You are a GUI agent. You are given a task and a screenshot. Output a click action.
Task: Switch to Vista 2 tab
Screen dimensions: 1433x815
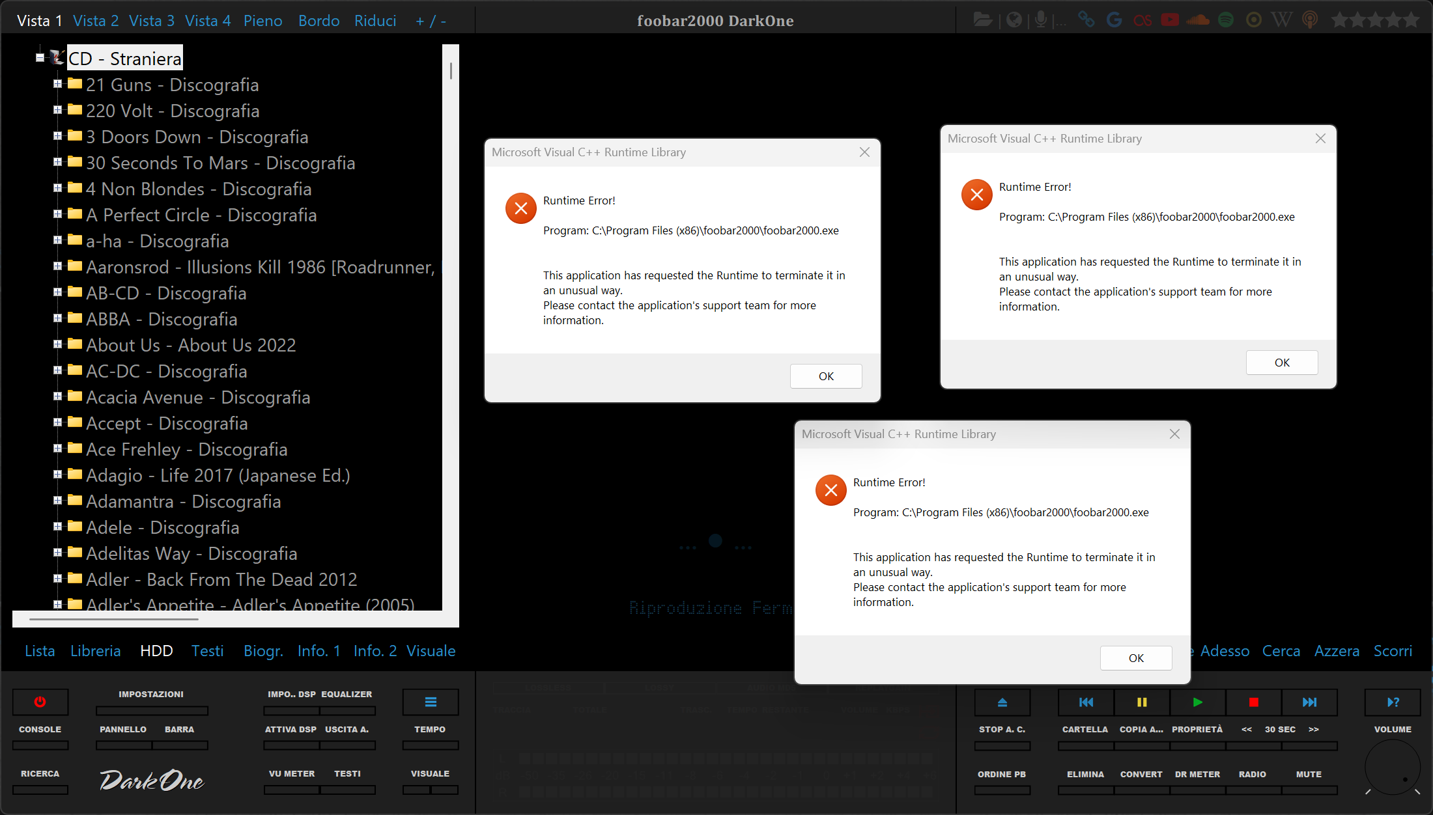tap(96, 21)
